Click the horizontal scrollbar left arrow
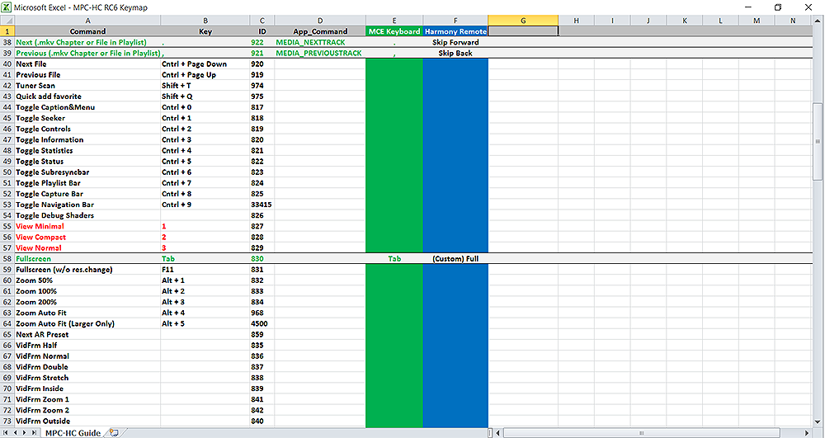This screenshot has width=825, height=438. point(498,433)
